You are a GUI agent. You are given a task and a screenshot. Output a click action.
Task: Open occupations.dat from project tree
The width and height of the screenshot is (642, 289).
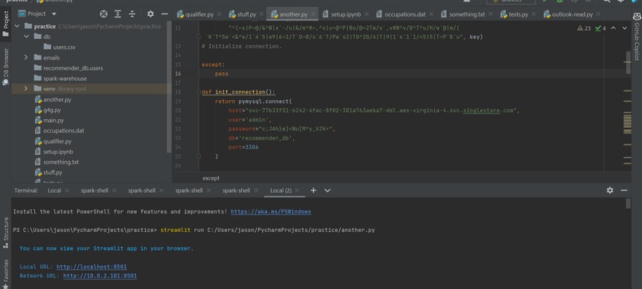60,131
